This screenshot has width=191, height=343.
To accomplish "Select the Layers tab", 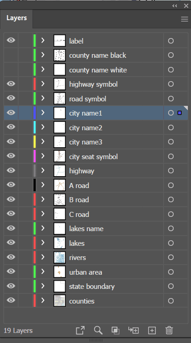I will (x=16, y=18).
